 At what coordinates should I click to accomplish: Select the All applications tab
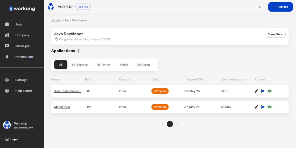click(x=61, y=65)
